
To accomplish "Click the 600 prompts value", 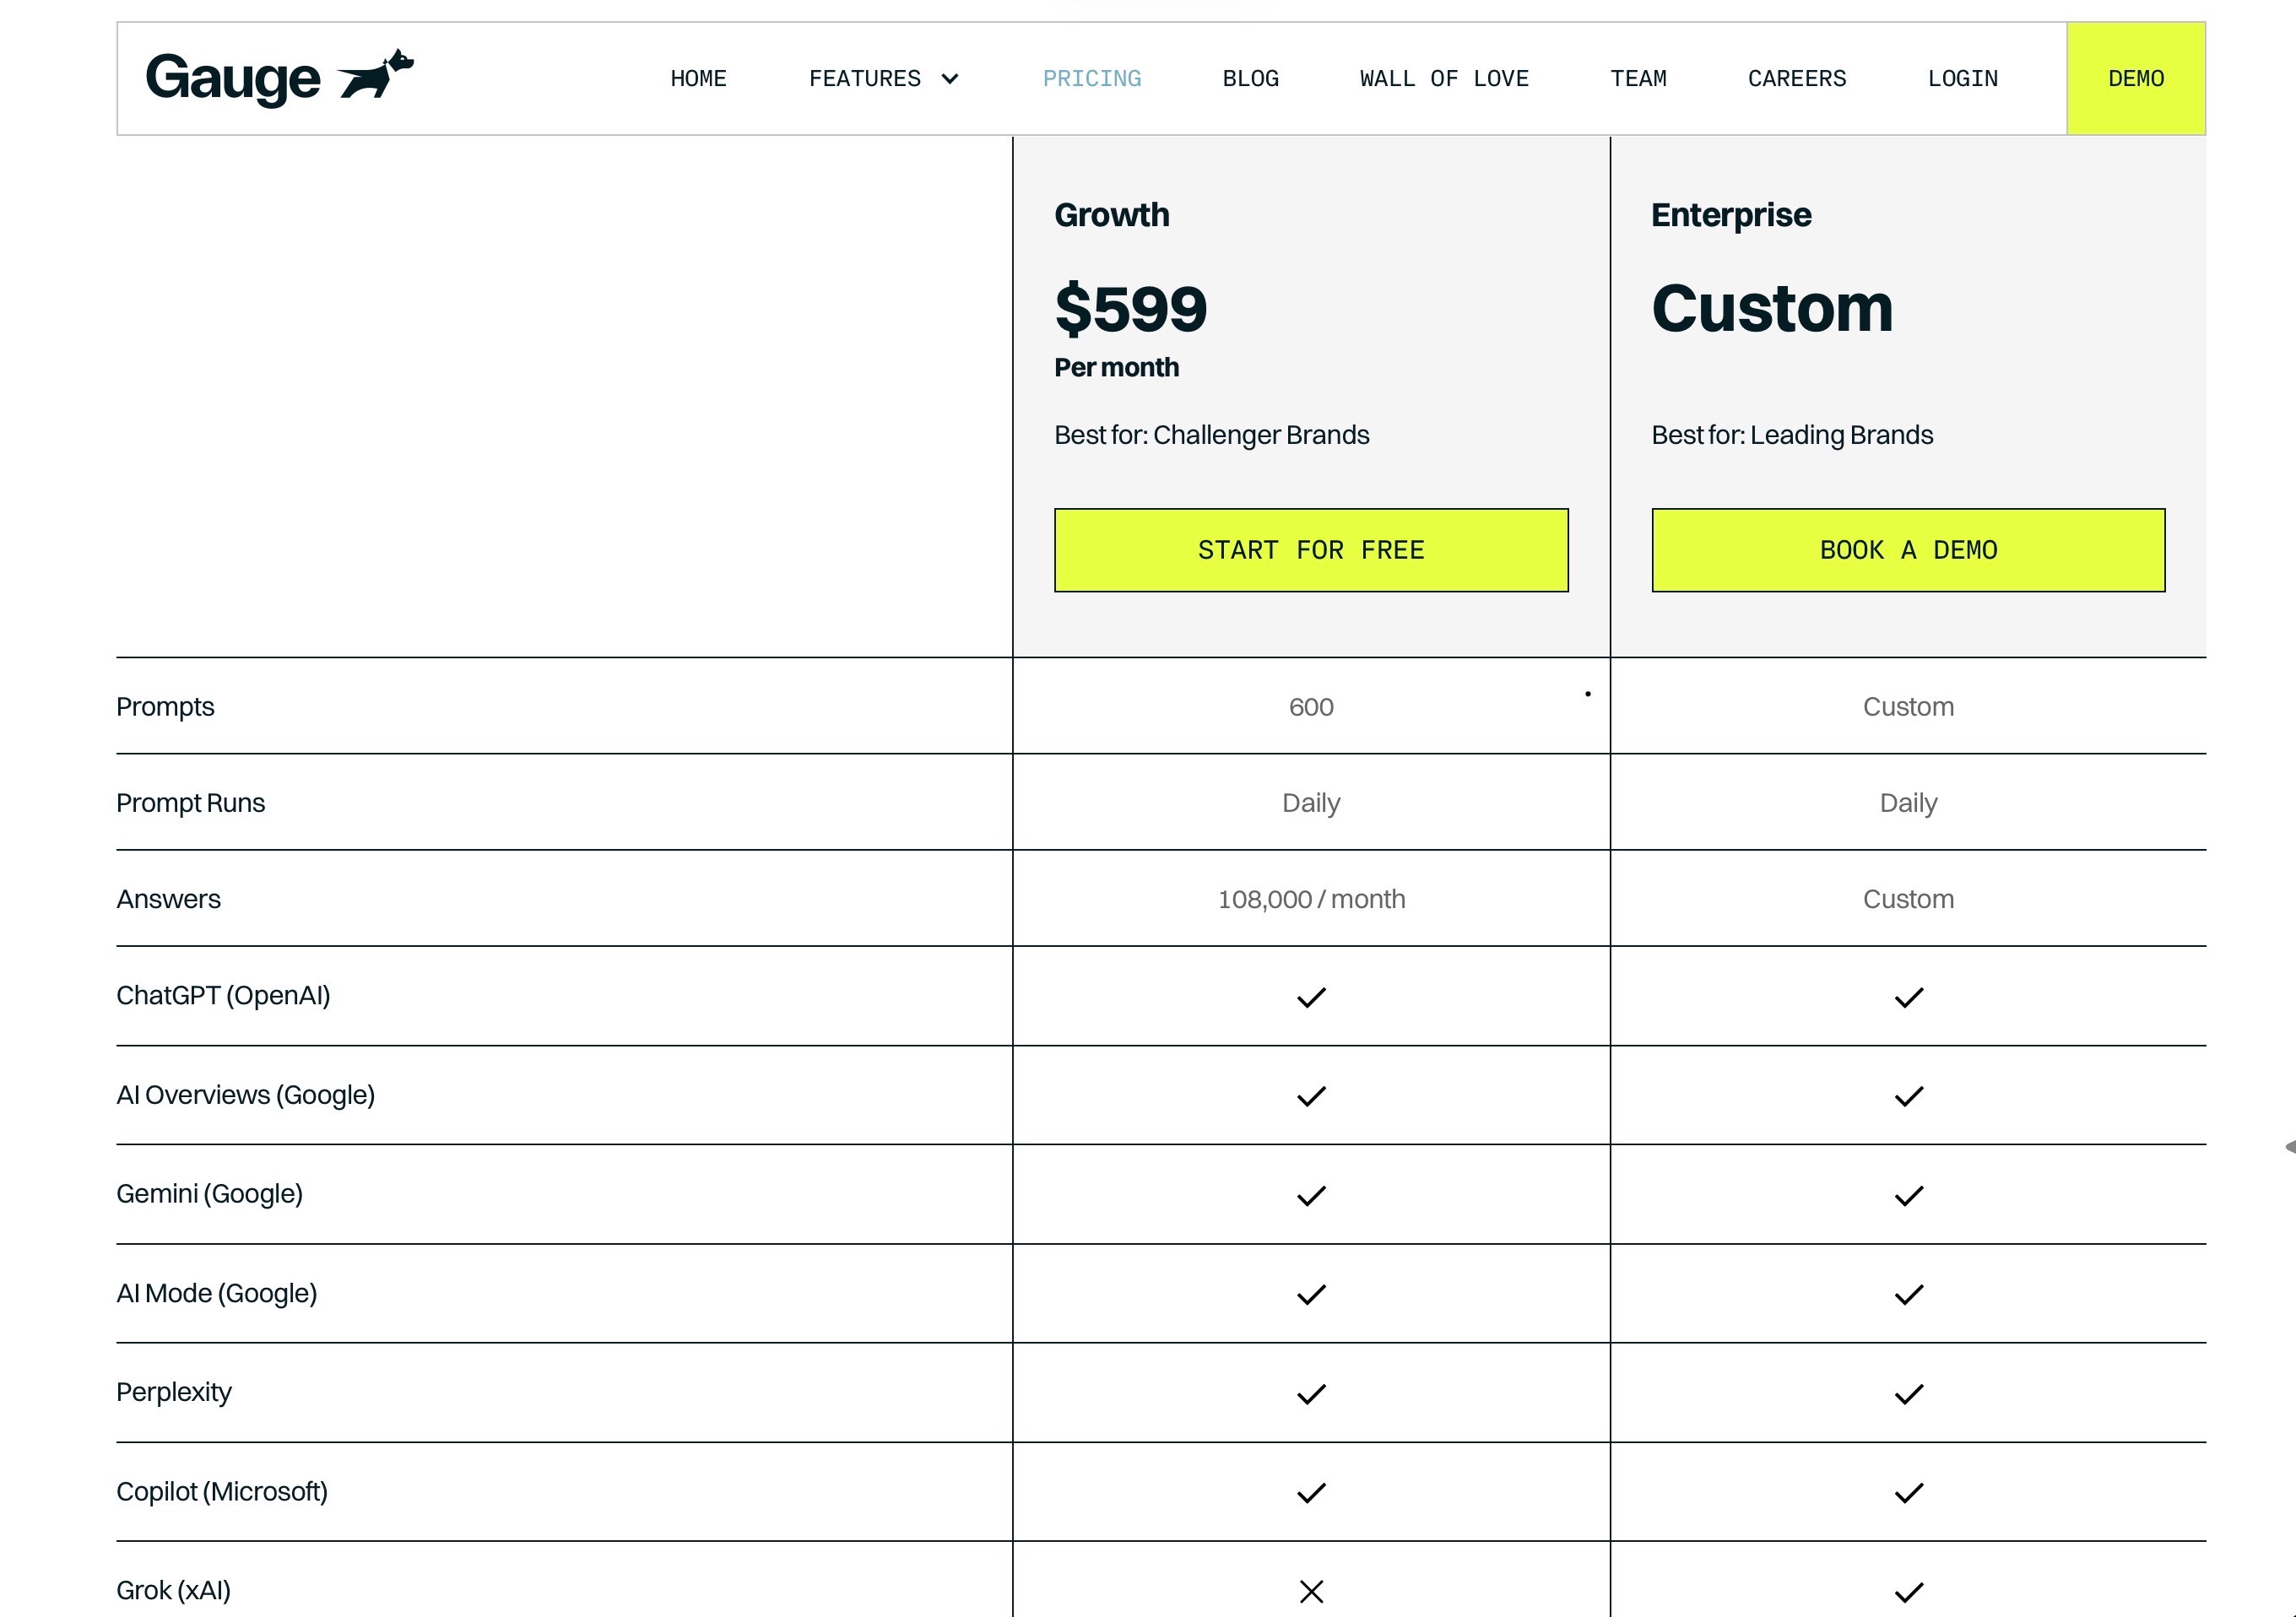I will coord(1311,707).
